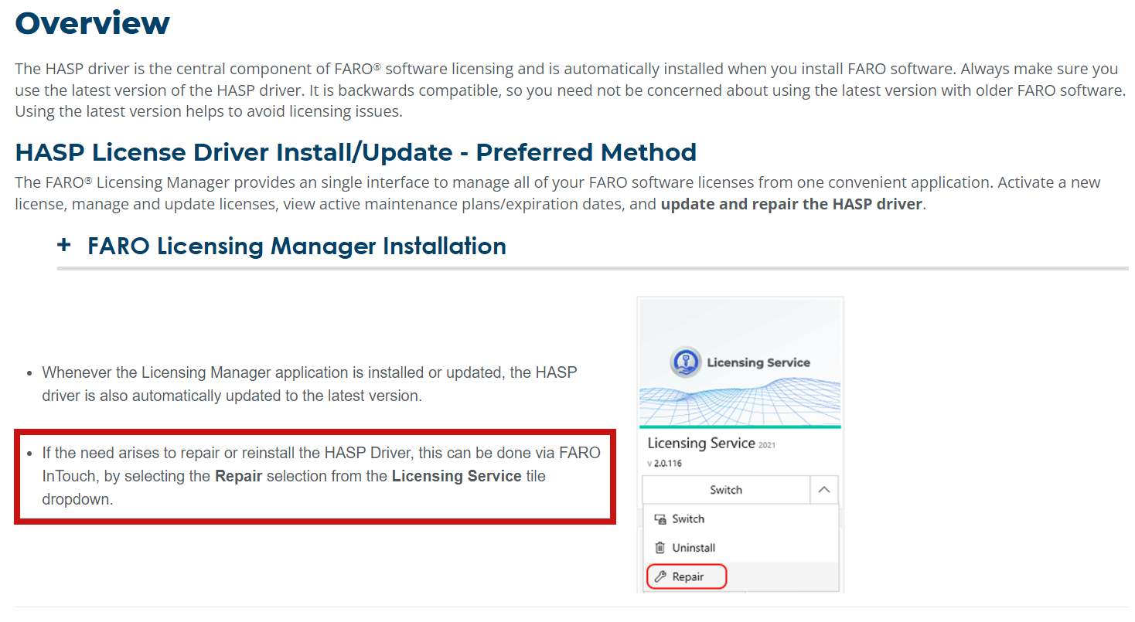Click the Overview heading

pos(93,22)
